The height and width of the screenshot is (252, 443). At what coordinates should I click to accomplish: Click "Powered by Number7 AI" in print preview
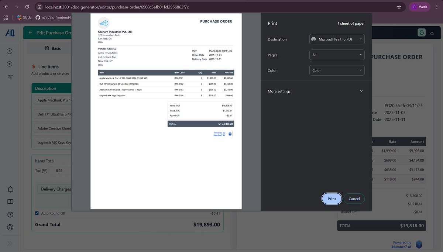219,134
